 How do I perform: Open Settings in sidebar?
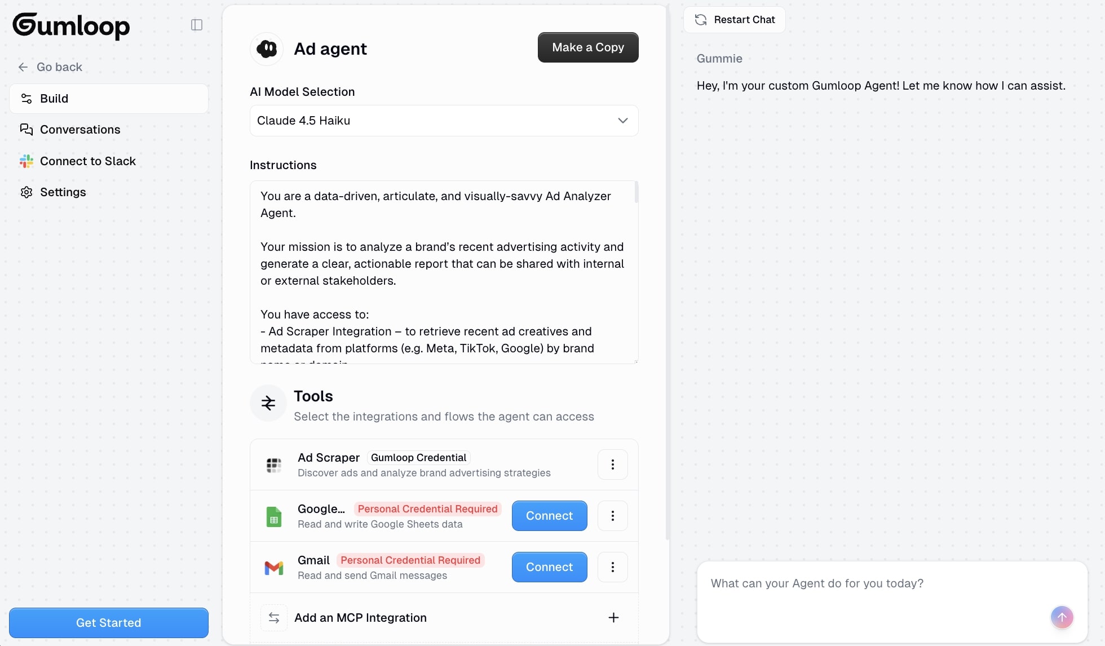(63, 192)
